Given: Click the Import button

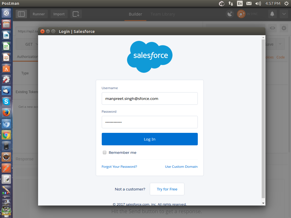Looking at the screenshot, I should [59, 14].
